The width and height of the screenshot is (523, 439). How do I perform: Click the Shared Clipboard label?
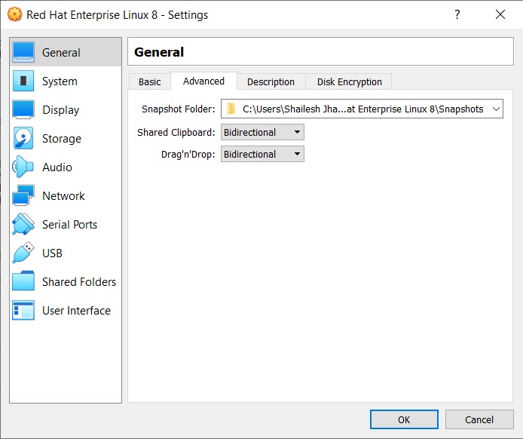(176, 132)
